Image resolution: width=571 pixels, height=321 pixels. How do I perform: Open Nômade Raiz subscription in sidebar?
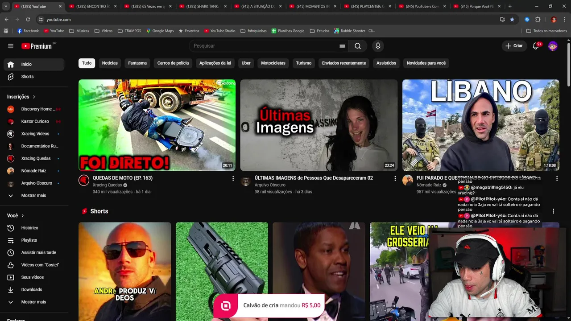[34, 171]
